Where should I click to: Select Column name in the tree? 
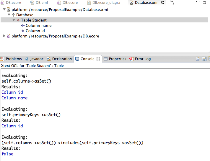point(39,25)
